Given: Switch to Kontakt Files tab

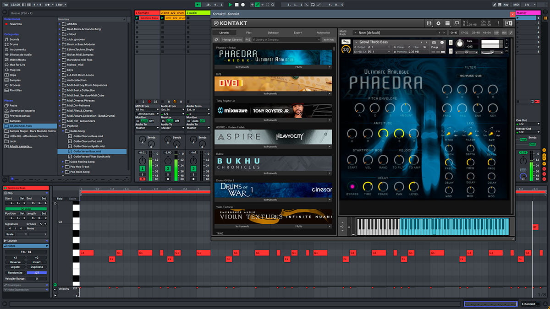Looking at the screenshot, I should [x=248, y=33].
